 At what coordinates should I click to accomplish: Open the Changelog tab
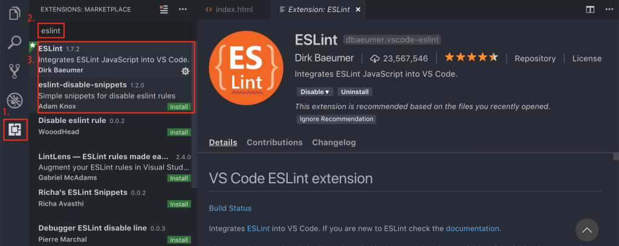334,142
